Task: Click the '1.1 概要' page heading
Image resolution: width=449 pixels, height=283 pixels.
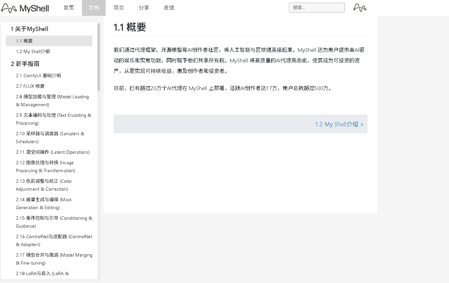Action: [130, 27]
